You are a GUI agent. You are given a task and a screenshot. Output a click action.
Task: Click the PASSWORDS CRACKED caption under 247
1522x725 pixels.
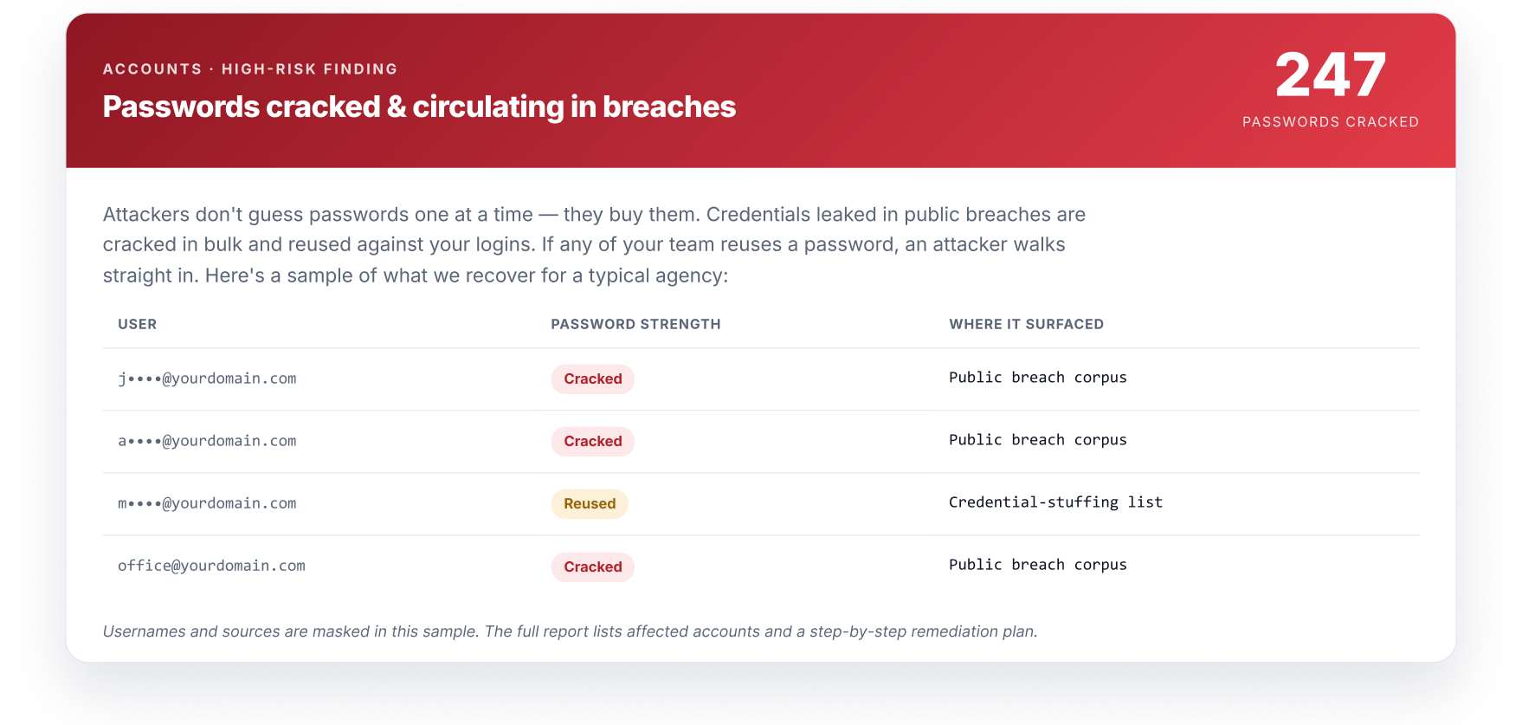click(1331, 122)
